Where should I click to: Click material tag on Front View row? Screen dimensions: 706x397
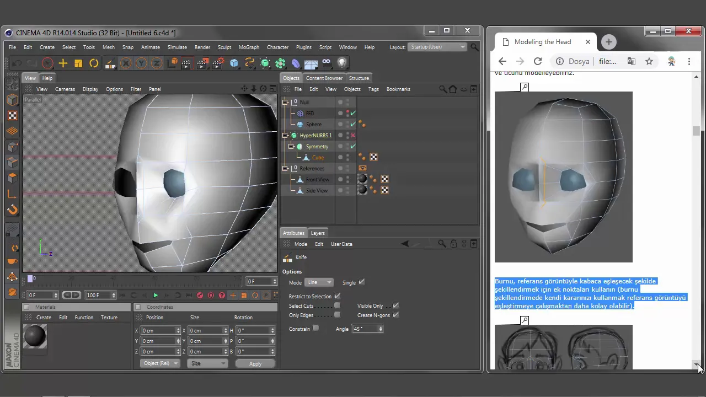click(362, 179)
